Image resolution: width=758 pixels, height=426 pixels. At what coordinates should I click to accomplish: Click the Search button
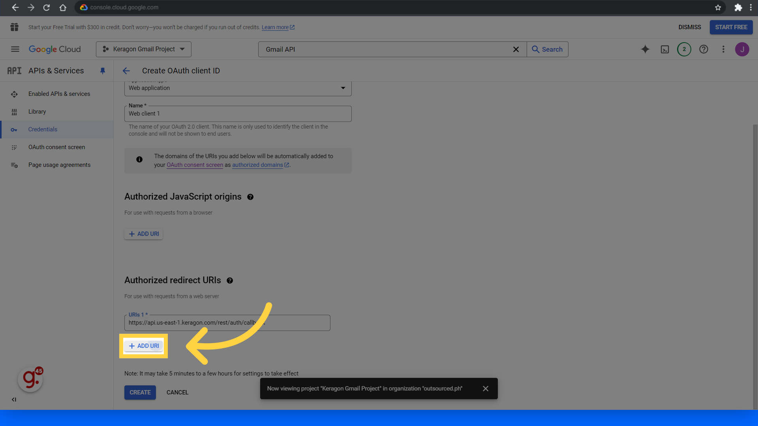tap(548, 49)
